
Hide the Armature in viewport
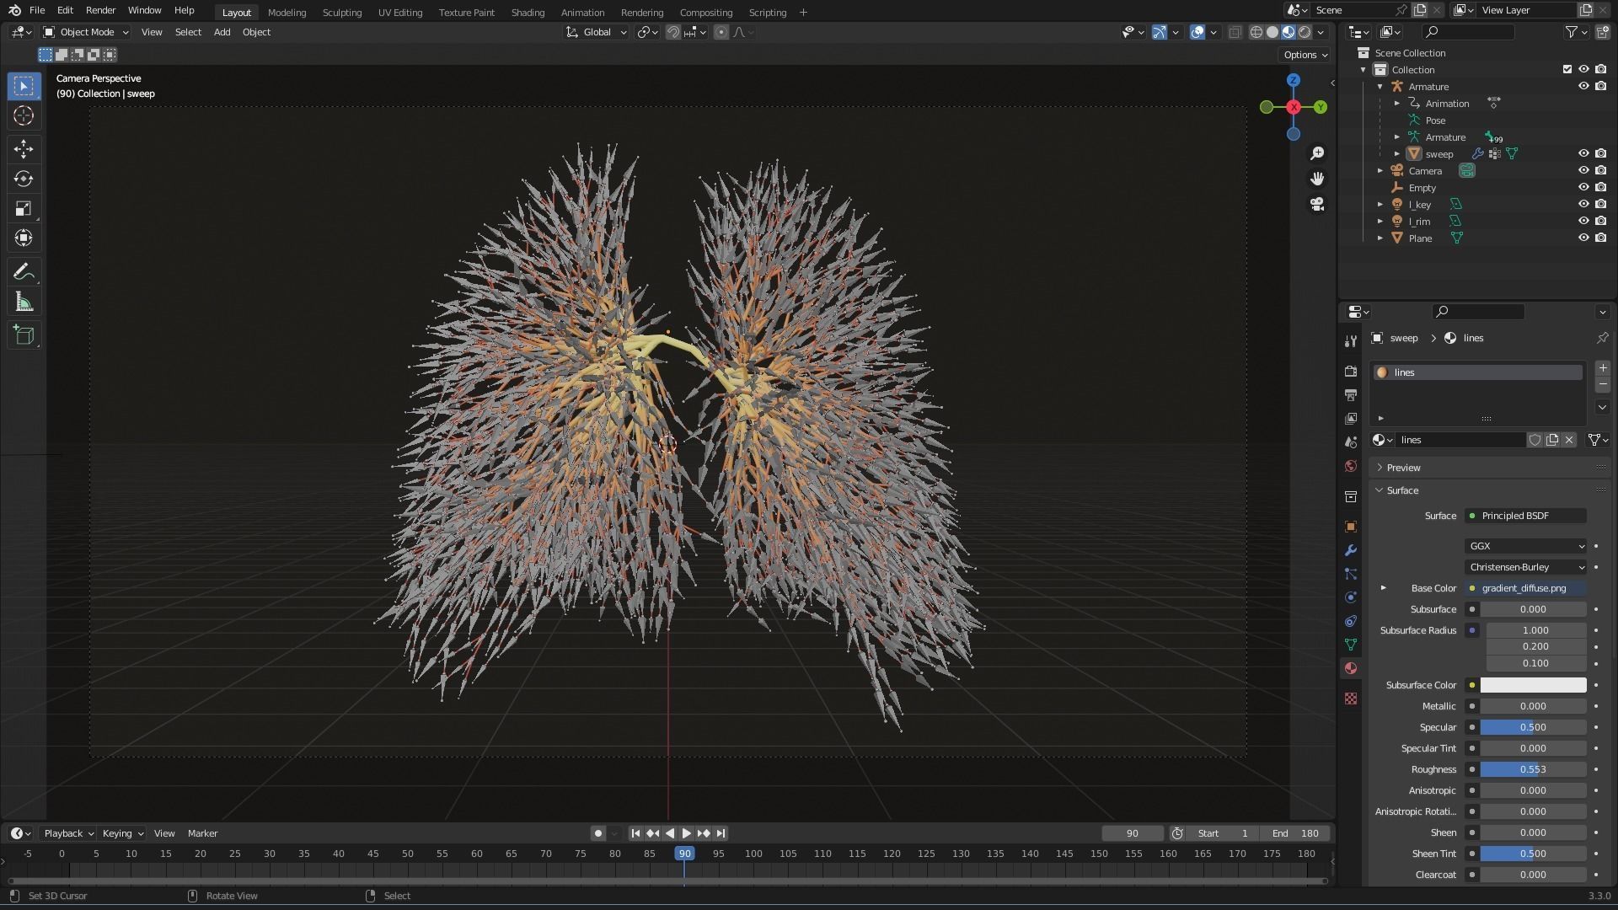(1583, 86)
